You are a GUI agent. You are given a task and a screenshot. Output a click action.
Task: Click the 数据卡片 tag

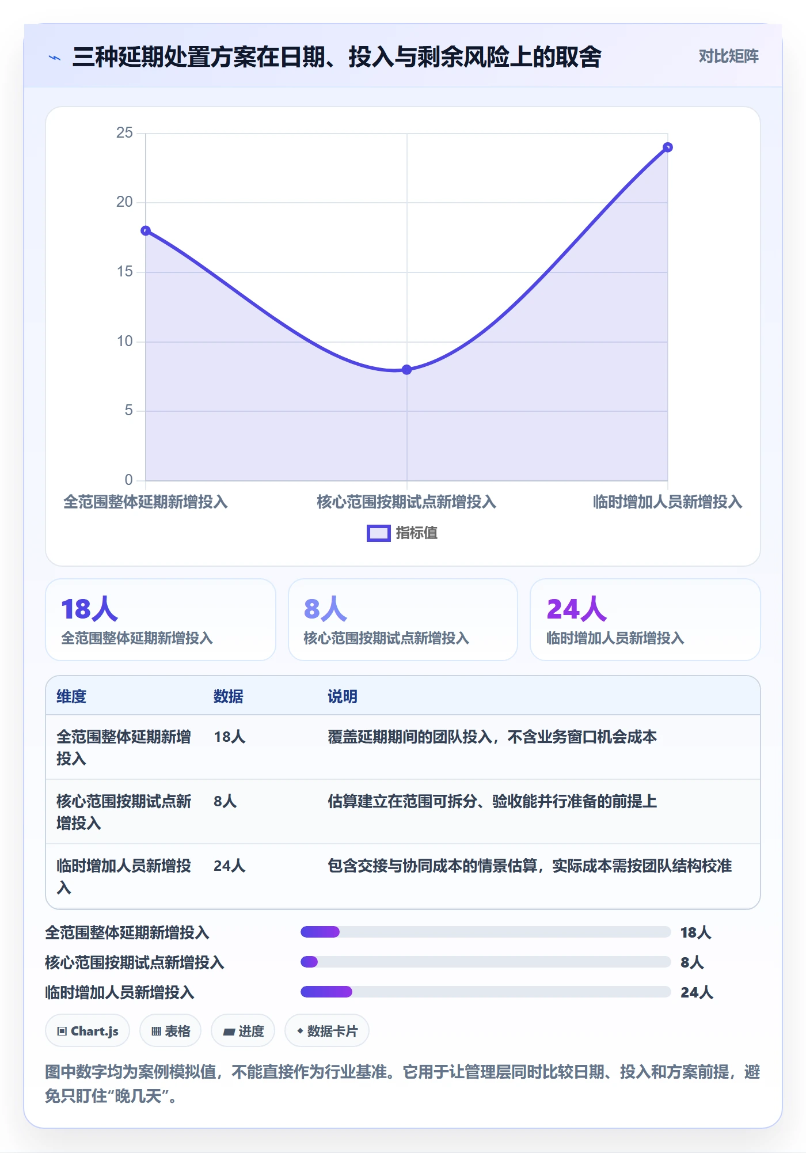click(x=327, y=1031)
